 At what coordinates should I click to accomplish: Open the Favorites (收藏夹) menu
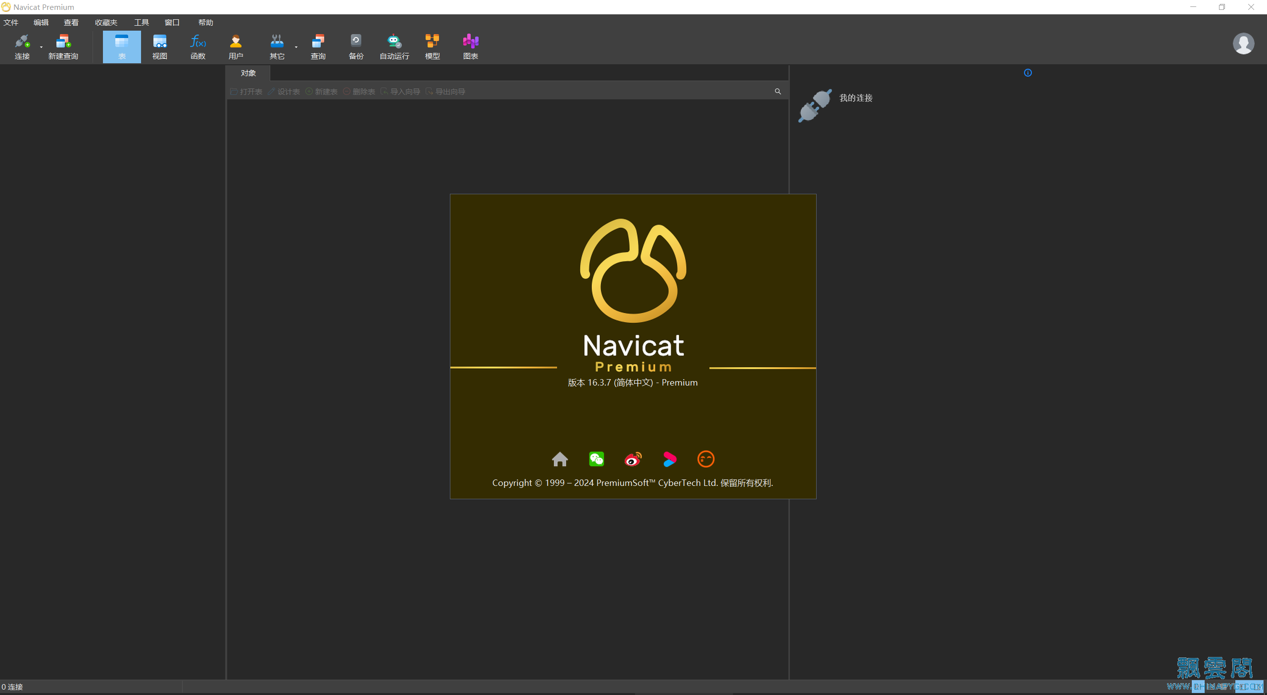click(106, 23)
